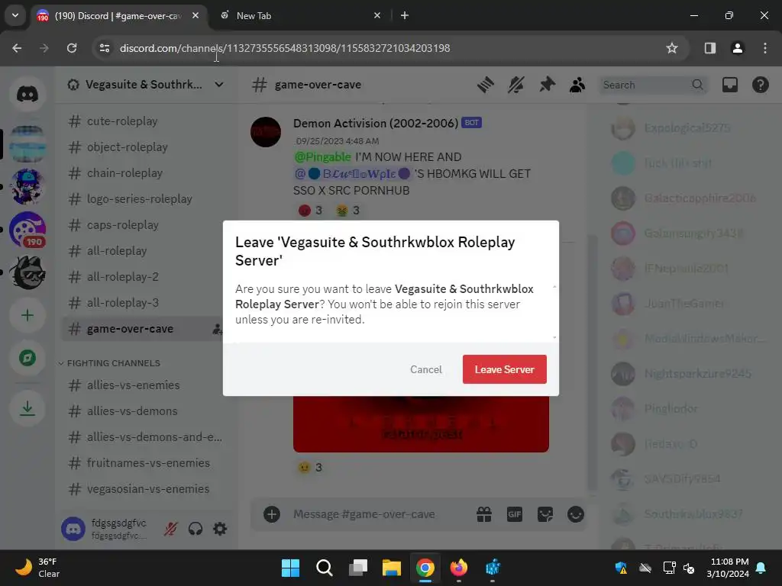Viewport: 782px width, 586px height.
Task: Open the allies-vs-demons channel
Action: pyautogui.click(x=132, y=411)
